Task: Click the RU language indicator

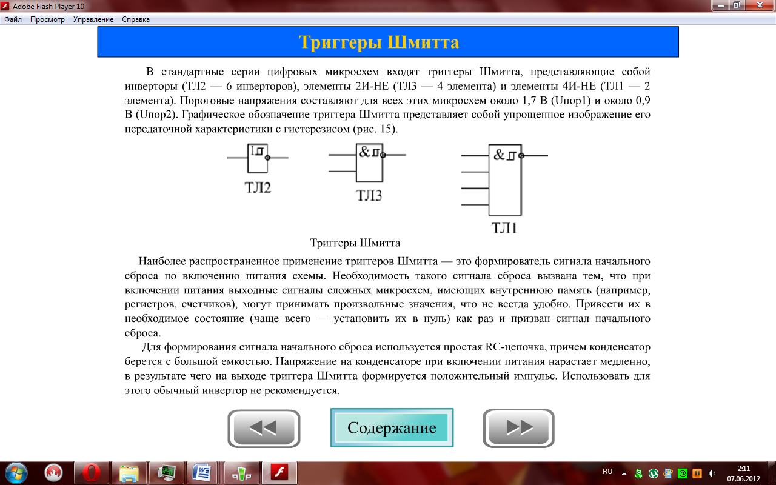Action: (607, 472)
